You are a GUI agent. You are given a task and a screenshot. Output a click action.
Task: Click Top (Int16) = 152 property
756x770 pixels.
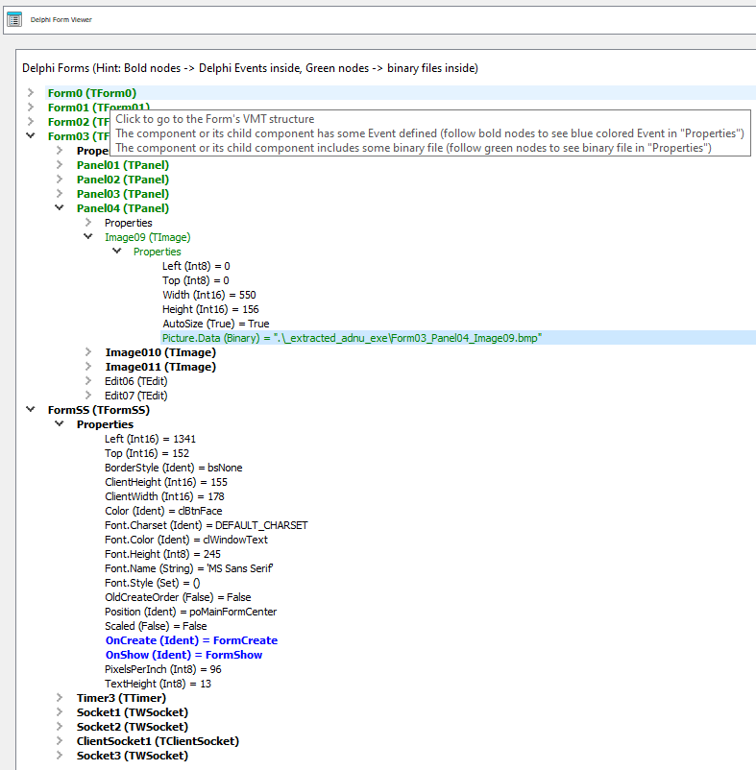(x=147, y=453)
